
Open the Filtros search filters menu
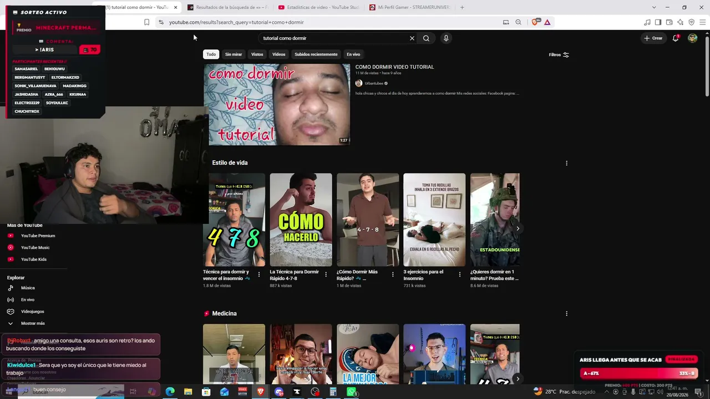pos(559,55)
